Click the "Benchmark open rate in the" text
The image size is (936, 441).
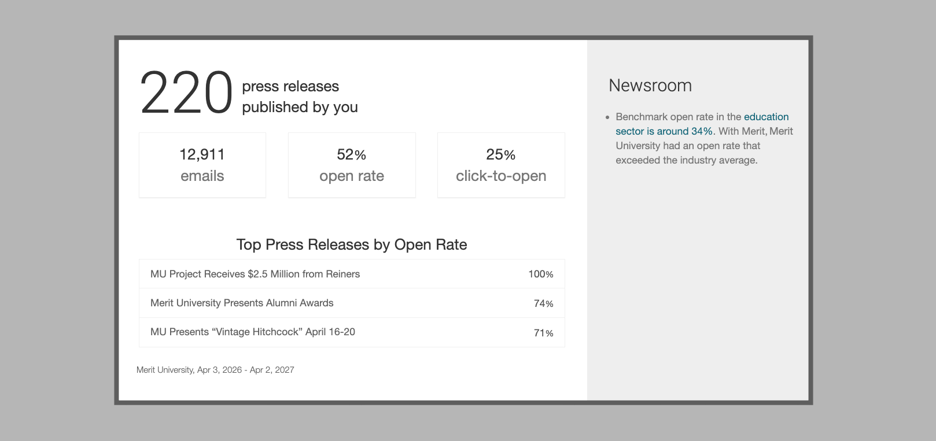(678, 117)
